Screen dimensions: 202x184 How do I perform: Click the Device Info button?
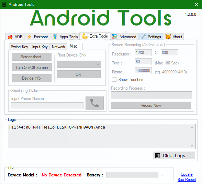(x=32, y=78)
